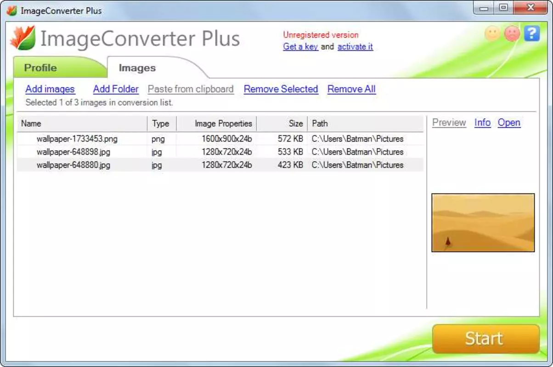Click Remove All link

(351, 89)
